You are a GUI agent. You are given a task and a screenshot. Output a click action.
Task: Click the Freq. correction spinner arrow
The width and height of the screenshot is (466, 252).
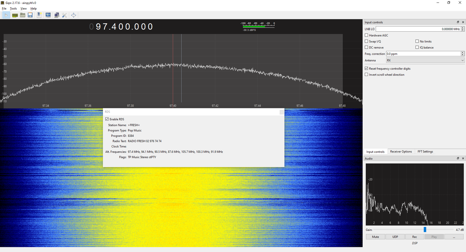(x=463, y=54)
